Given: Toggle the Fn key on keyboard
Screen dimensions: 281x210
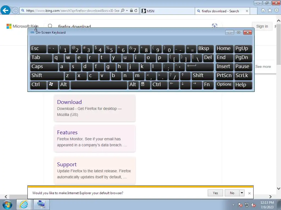Looking at the screenshot, I should coord(208,85).
